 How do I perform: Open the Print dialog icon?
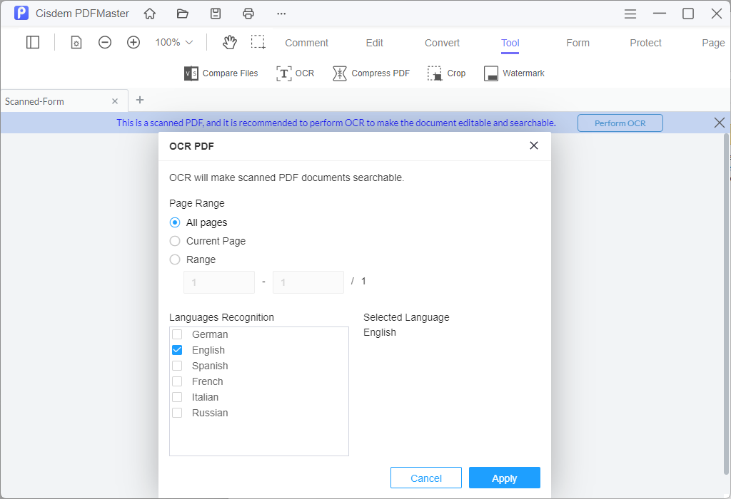click(248, 13)
